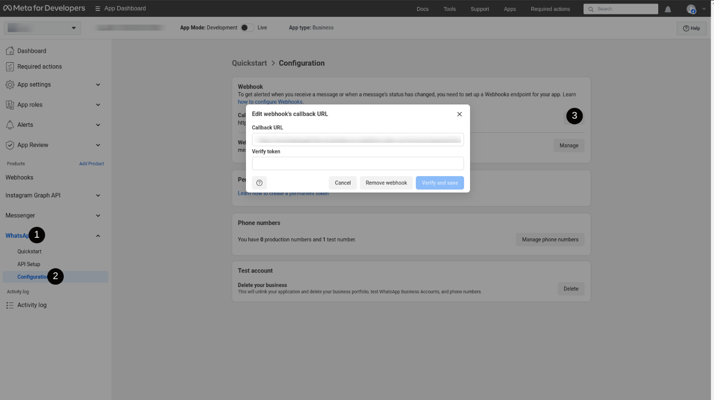Expand the Instagram Graph API chevron
The image size is (714, 400).
pyautogui.click(x=98, y=196)
